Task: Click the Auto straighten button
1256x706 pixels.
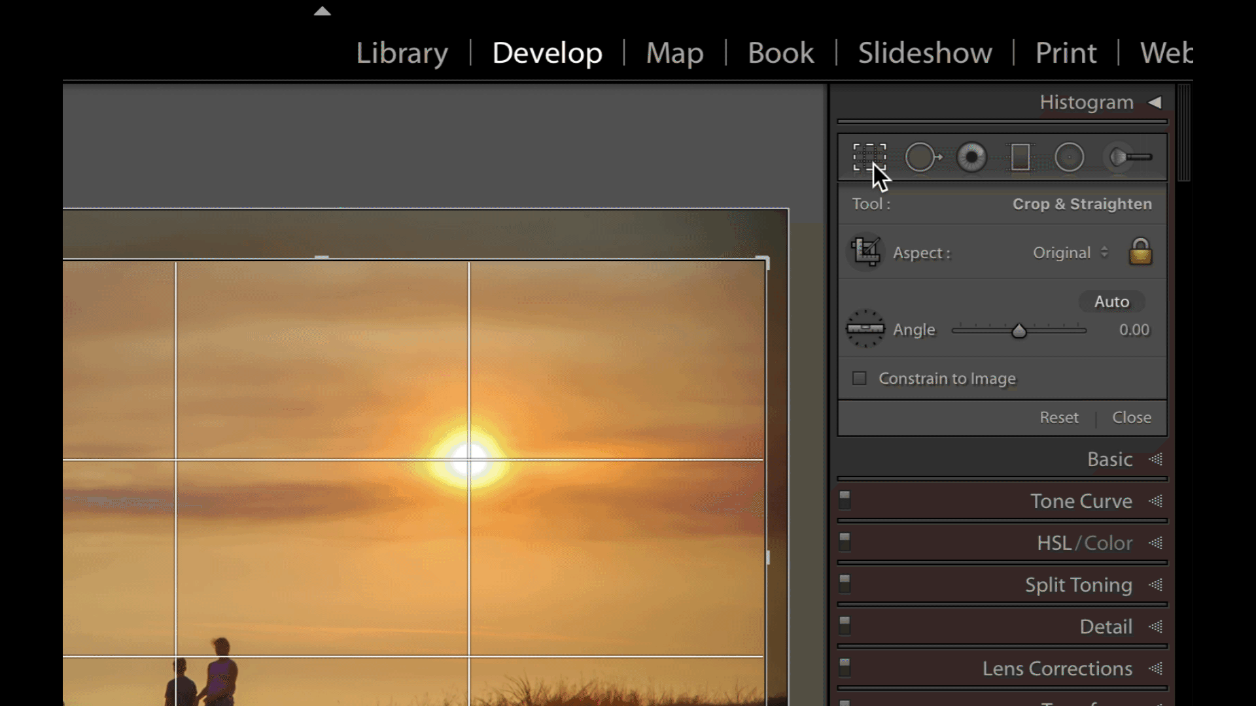Action: click(x=1111, y=301)
